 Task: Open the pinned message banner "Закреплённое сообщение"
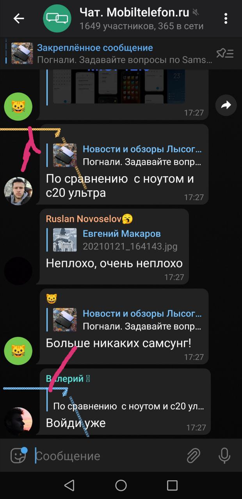tap(111, 54)
